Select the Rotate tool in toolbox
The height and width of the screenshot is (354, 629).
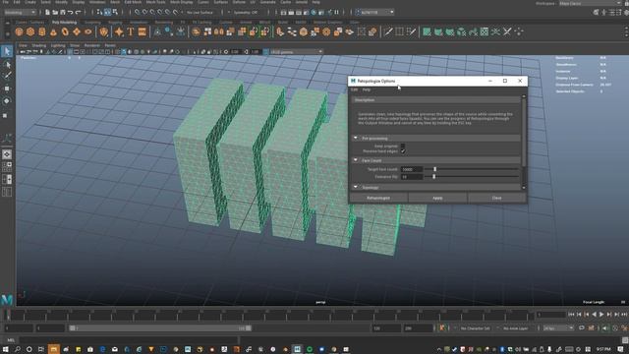coord(7,101)
